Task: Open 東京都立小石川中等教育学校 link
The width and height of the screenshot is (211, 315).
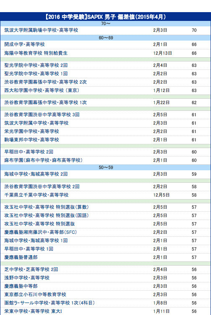Action: click(x=35, y=295)
